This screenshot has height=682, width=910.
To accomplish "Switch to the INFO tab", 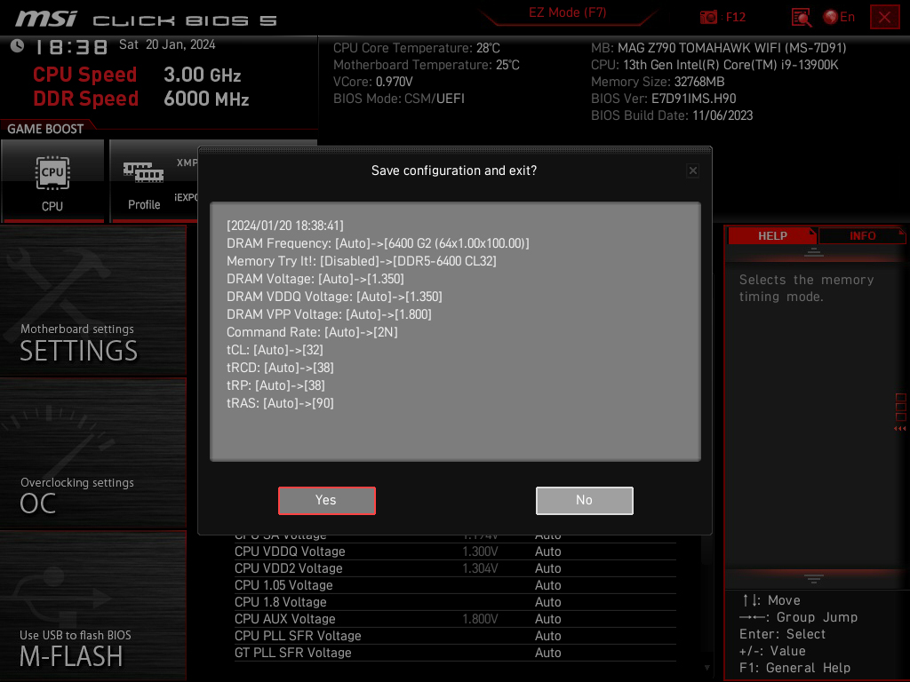I will (862, 235).
